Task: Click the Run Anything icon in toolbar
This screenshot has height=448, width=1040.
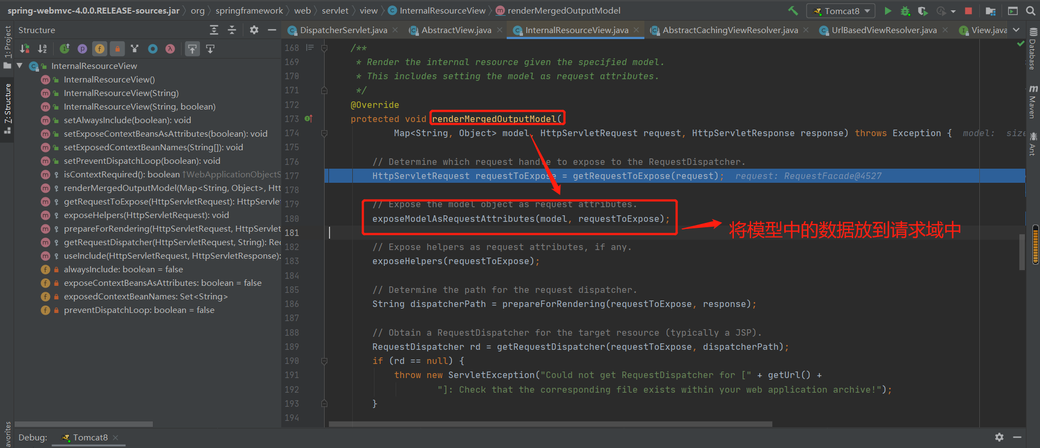Action: 1012,10
